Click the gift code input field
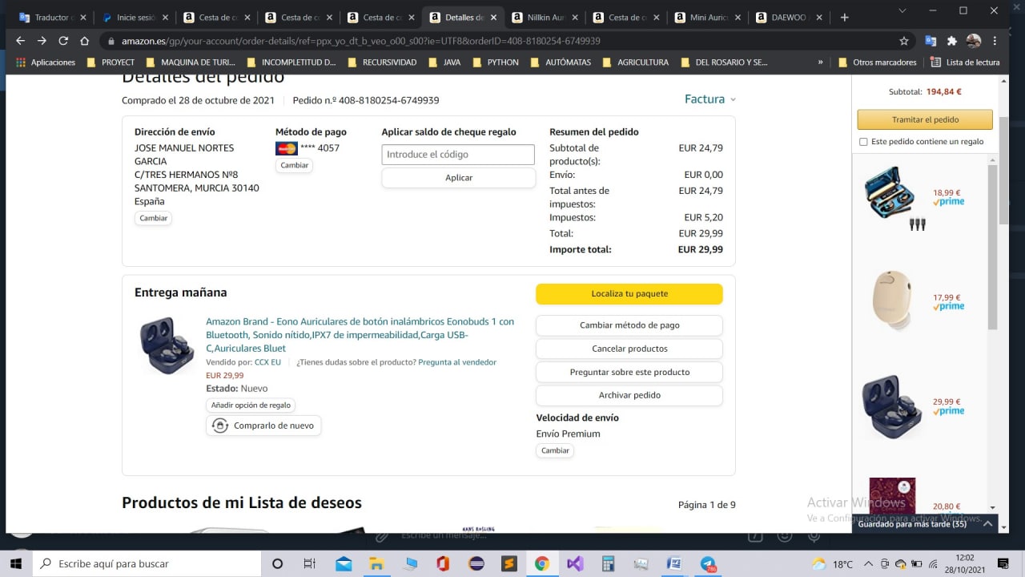This screenshot has width=1025, height=577. tap(458, 155)
